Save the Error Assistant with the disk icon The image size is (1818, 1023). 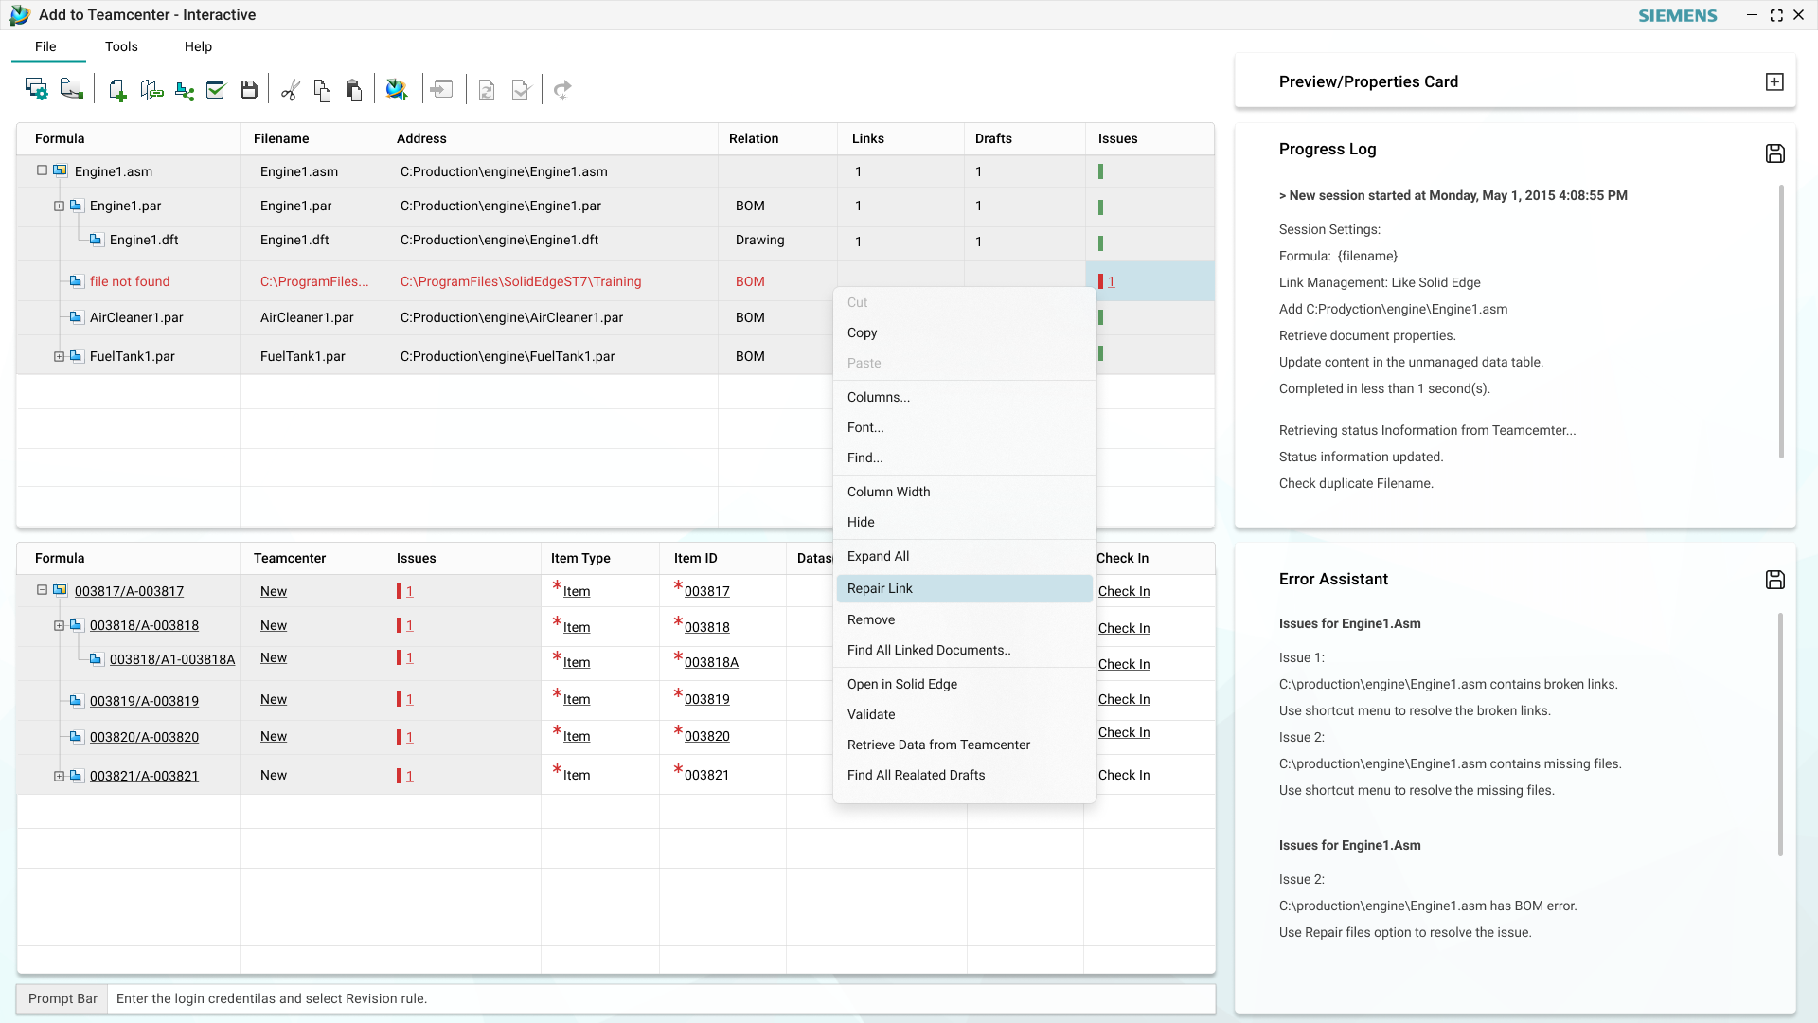[1775, 580]
